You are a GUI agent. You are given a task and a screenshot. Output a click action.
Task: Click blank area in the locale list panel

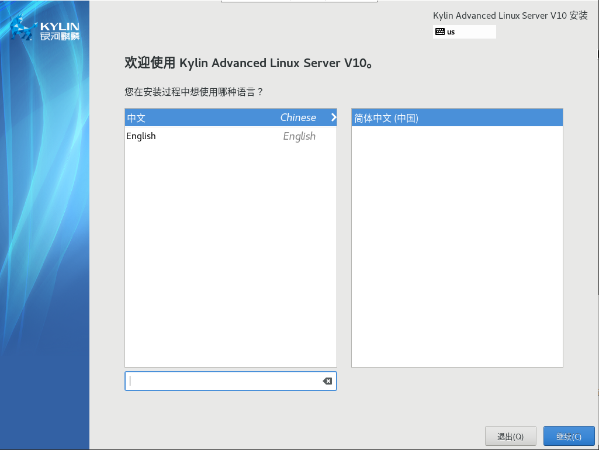point(457,245)
